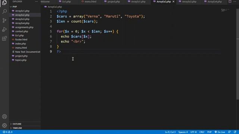Open the Search view in activity bar
The width and height of the screenshot is (239, 134).
[x=4, y=12]
